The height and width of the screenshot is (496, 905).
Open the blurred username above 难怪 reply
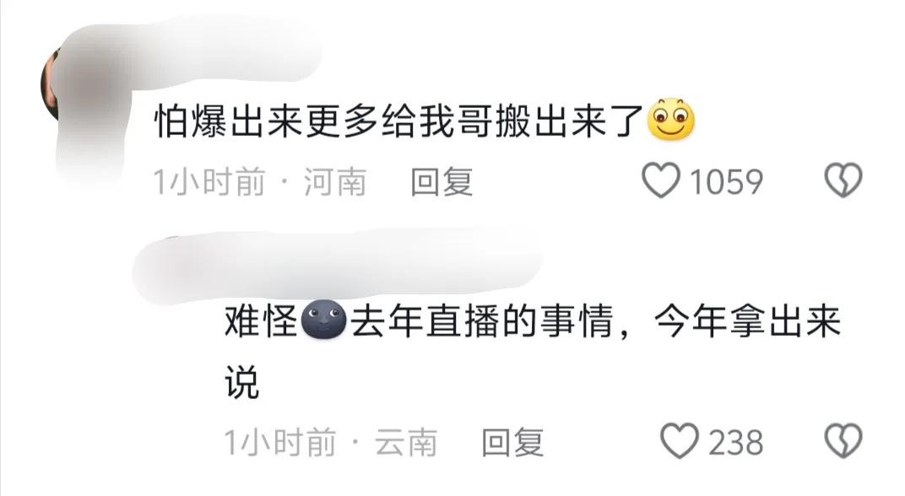338,267
